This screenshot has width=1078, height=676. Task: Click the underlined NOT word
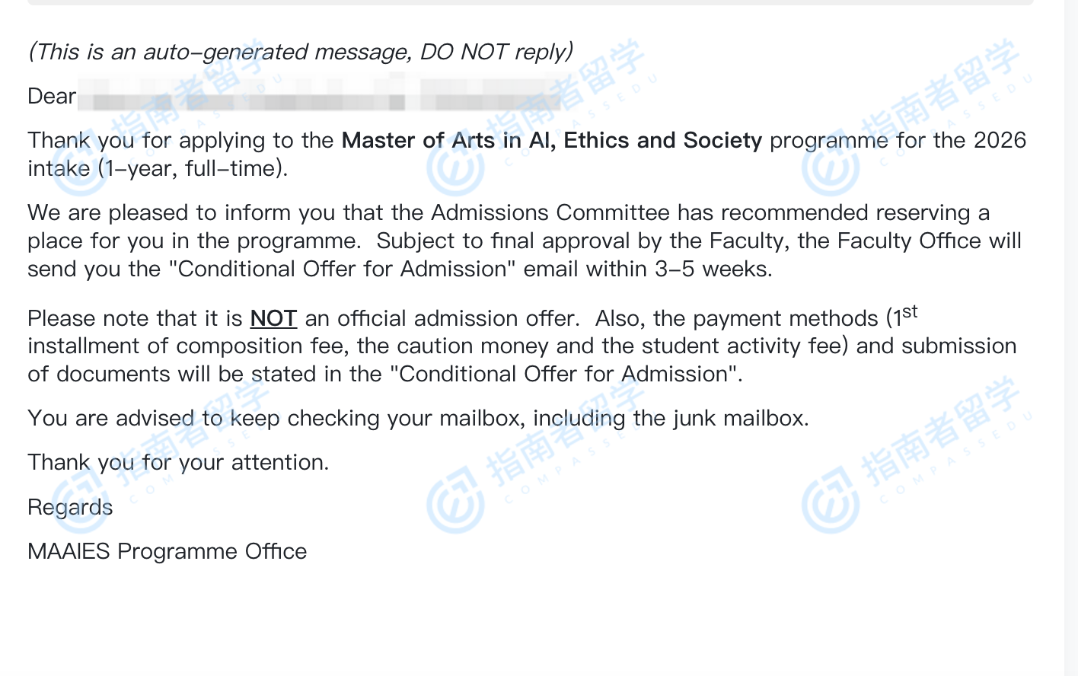click(273, 318)
